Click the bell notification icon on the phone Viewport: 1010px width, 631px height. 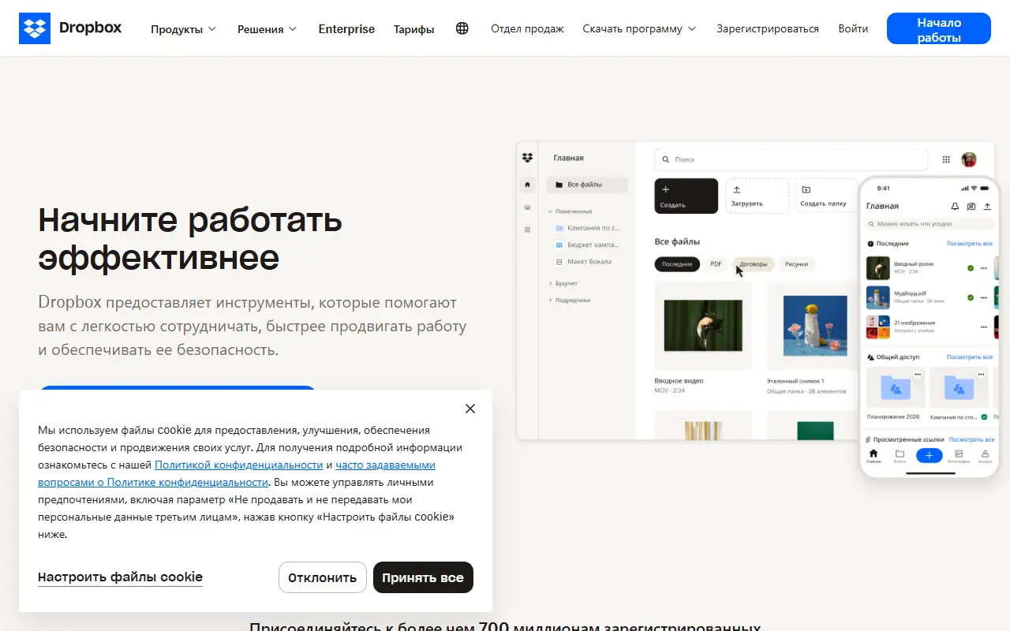tap(955, 206)
